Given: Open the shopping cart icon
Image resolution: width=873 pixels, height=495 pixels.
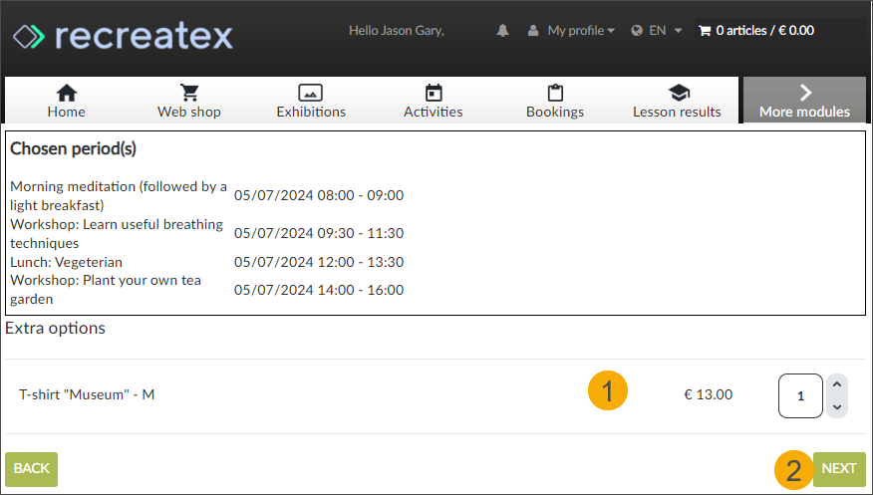Looking at the screenshot, I should (x=705, y=31).
